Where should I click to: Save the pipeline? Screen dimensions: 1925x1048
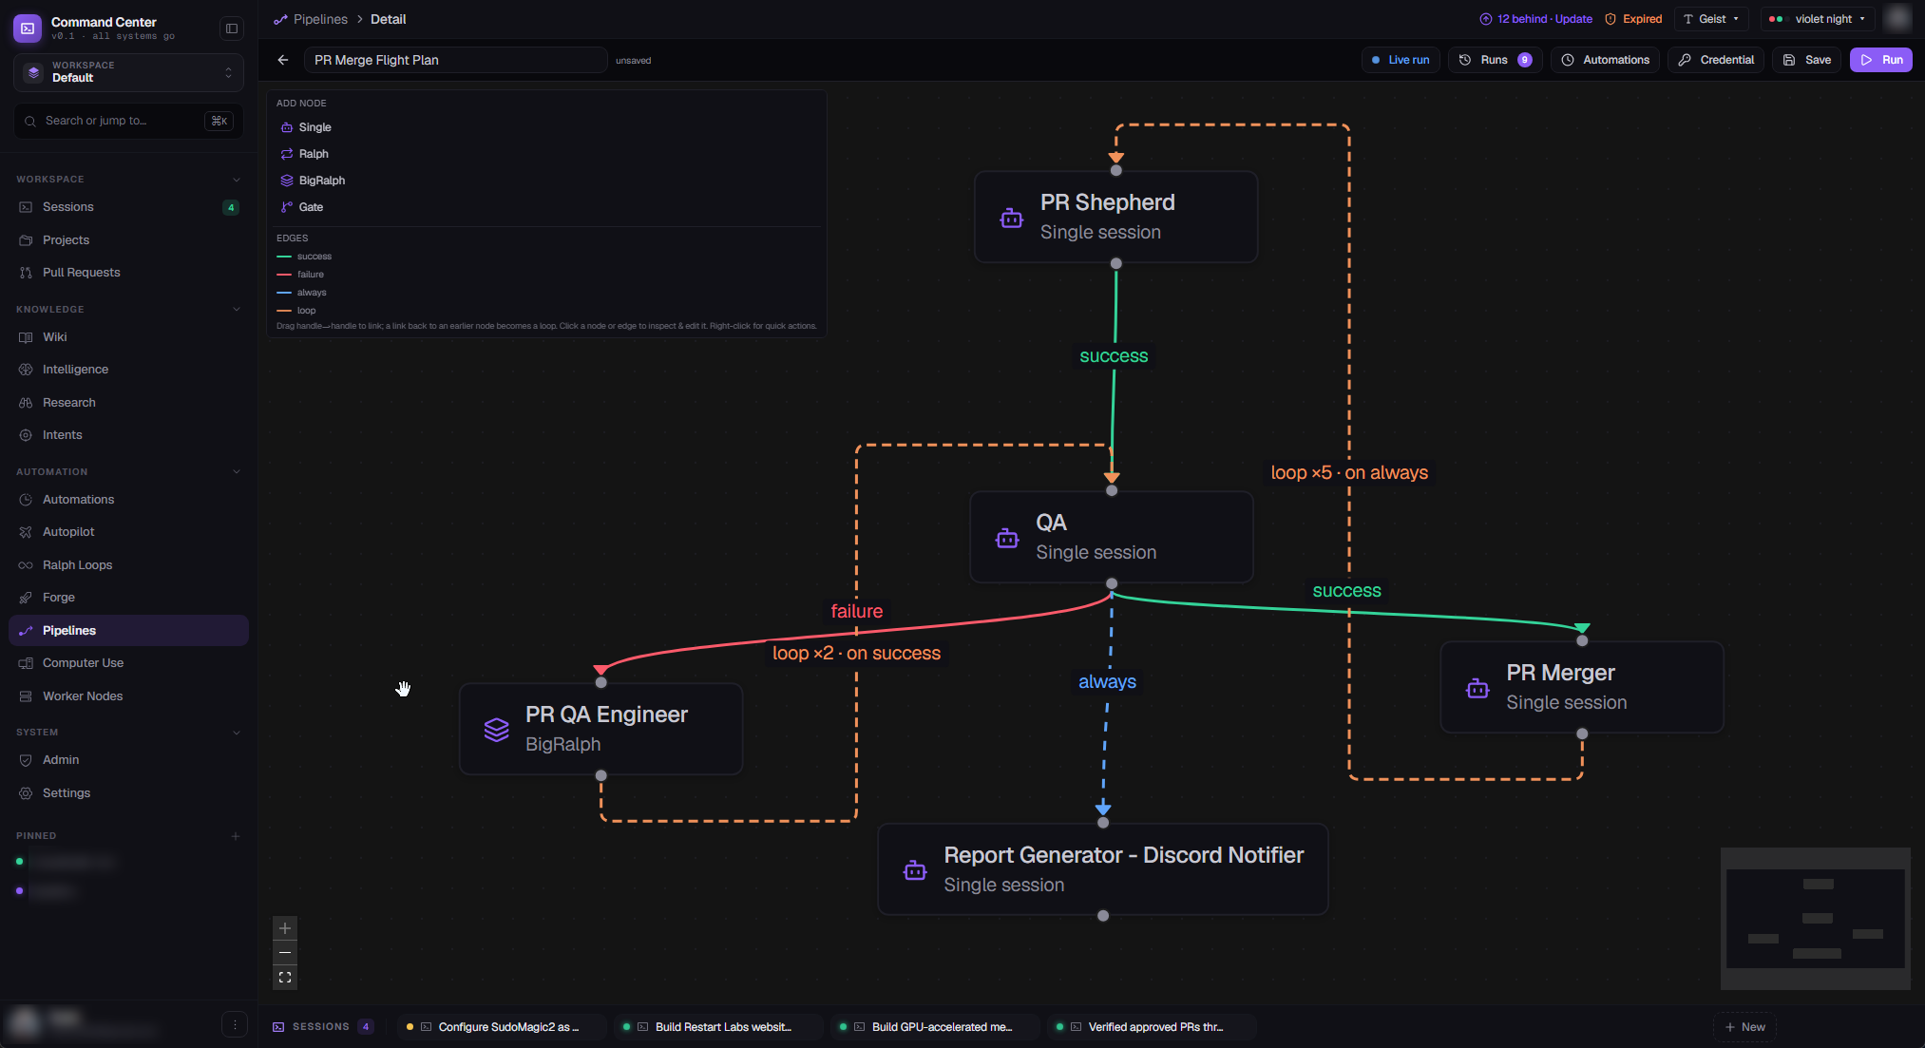tap(1806, 60)
